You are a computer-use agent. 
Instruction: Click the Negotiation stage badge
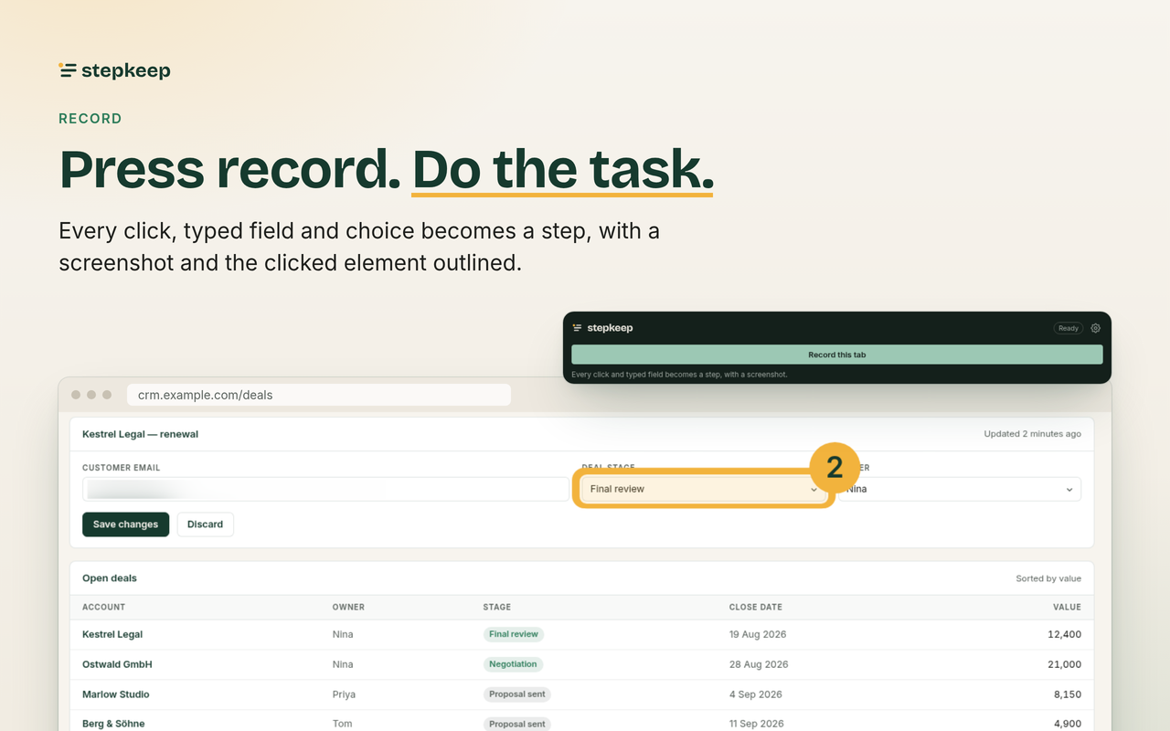click(x=513, y=664)
